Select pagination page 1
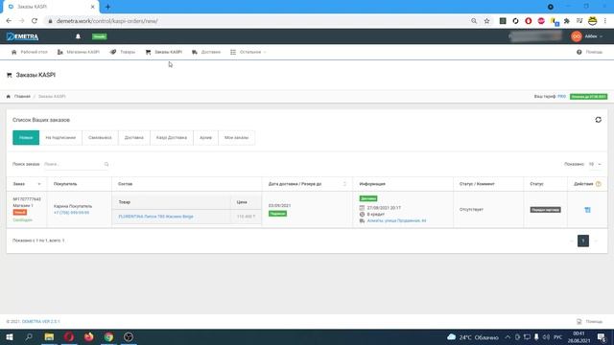Image resolution: width=614 pixels, height=345 pixels. pos(583,241)
